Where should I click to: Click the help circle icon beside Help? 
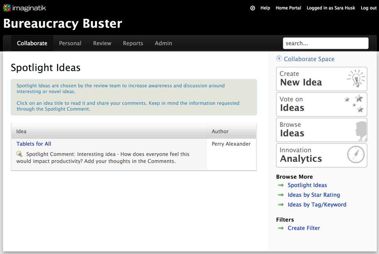(252, 8)
